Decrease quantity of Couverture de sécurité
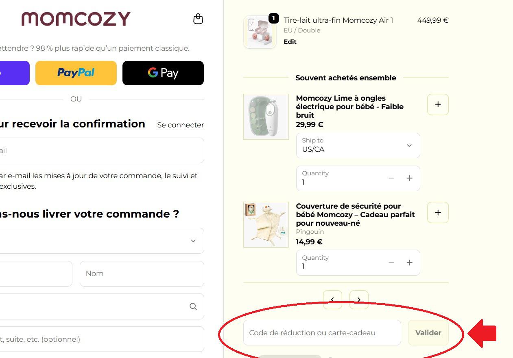Screen dimensions: 513x358 click(x=391, y=262)
